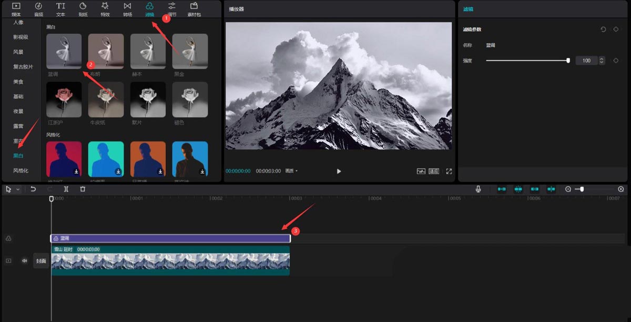Toggle keyframe diamond next to 滤镜参数

(x=616, y=29)
